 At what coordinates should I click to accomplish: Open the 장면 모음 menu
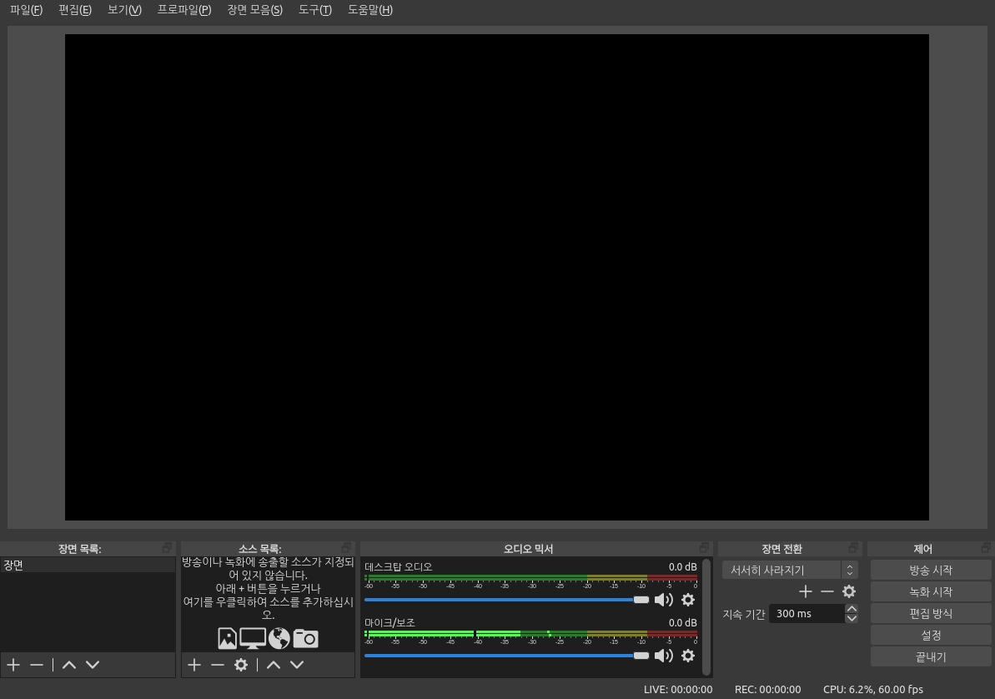(254, 10)
